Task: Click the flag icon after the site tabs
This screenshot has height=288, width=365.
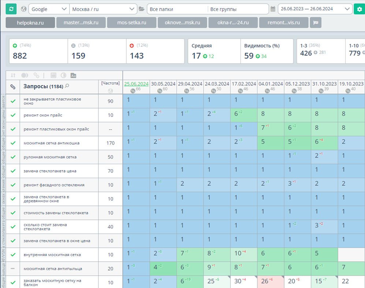Action: pos(316,23)
